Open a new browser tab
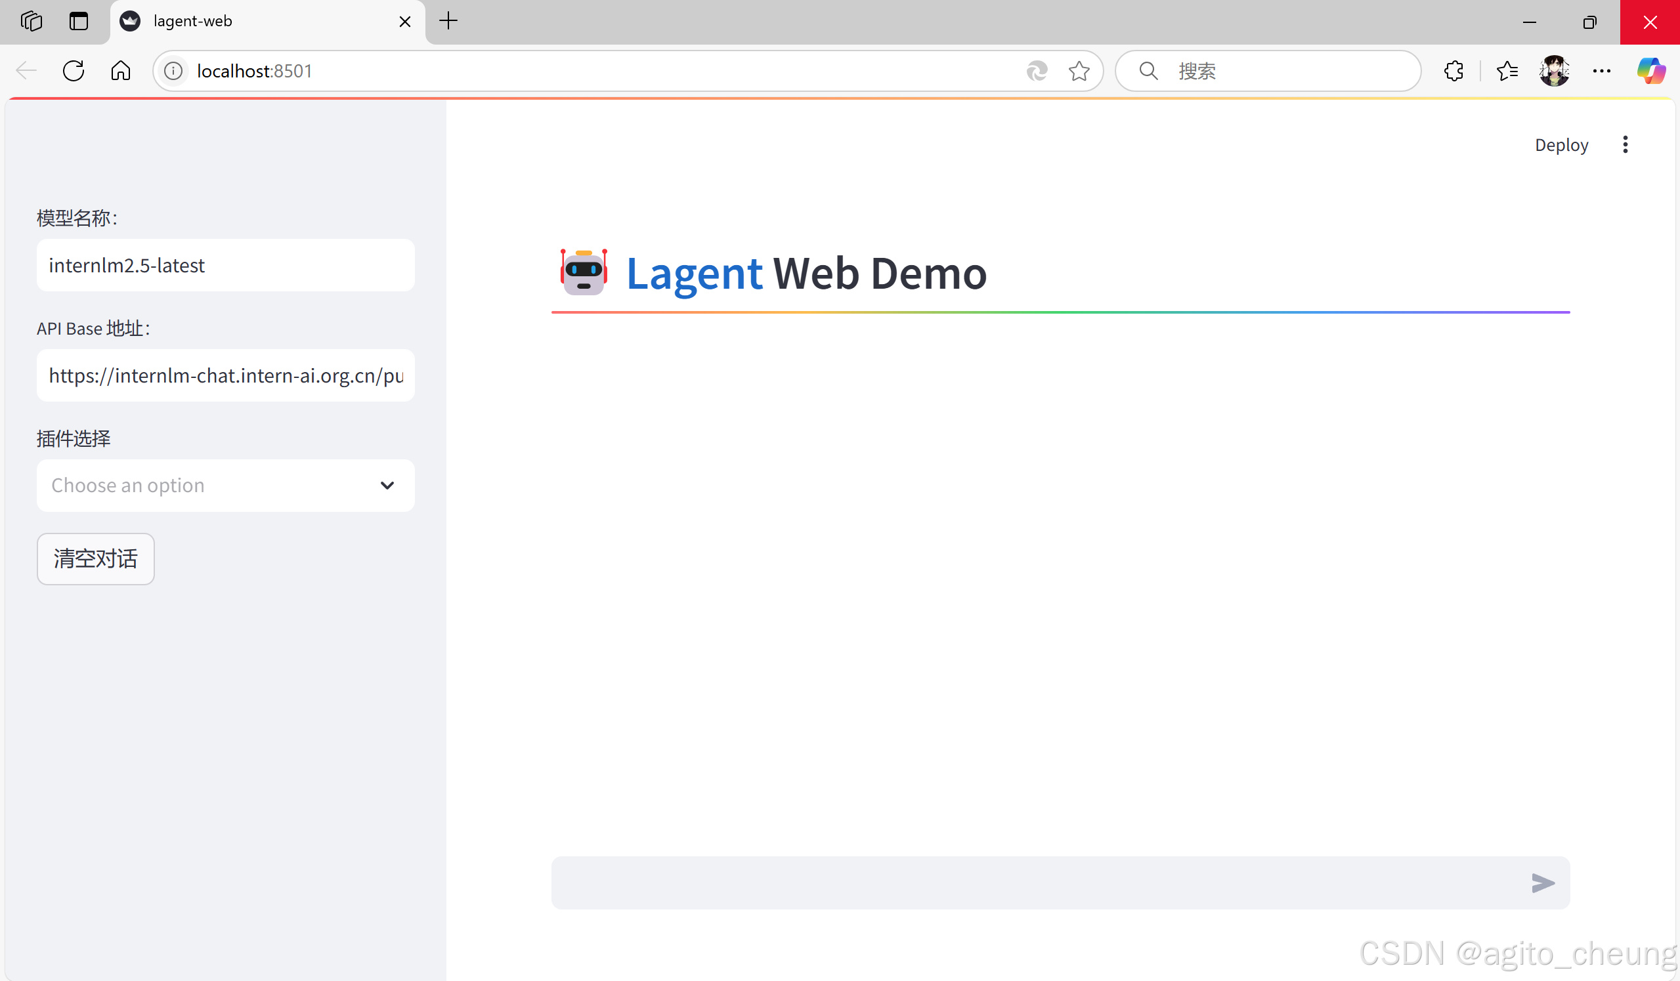Screen dimensions: 1680x981 [x=448, y=21]
